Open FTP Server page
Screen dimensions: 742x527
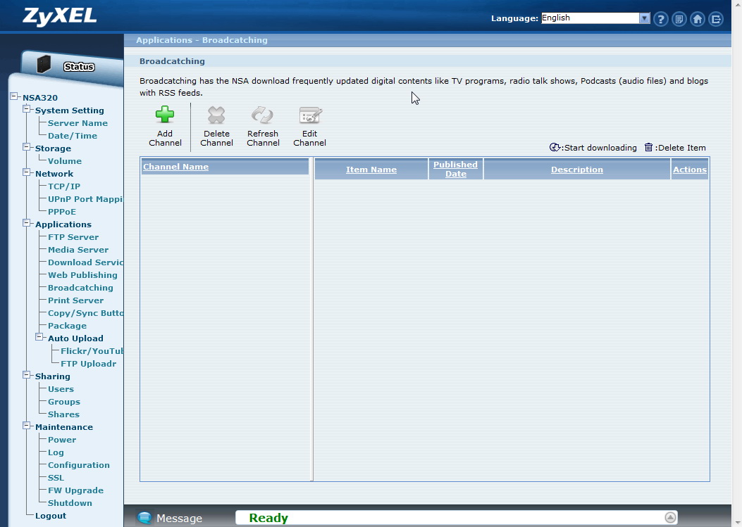[x=73, y=237]
